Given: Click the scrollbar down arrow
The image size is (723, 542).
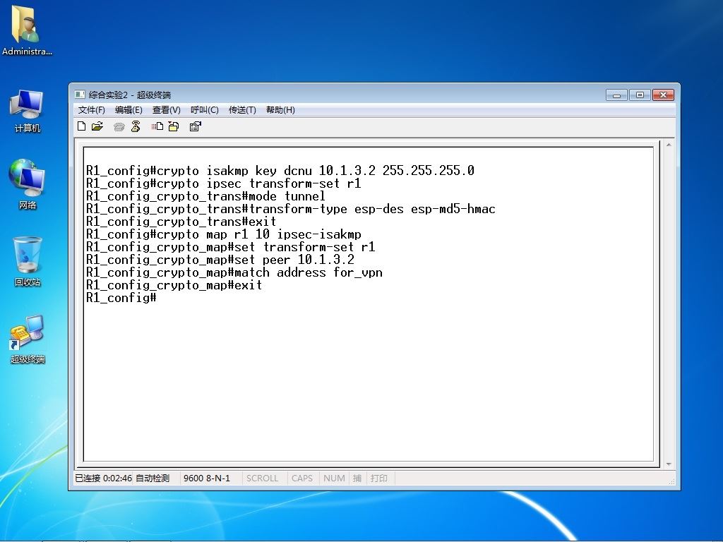Looking at the screenshot, I should (x=669, y=464).
